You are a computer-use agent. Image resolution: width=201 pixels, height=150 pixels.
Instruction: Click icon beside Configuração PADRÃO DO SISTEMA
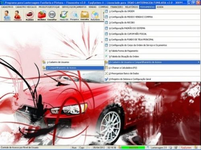pos(107,28)
